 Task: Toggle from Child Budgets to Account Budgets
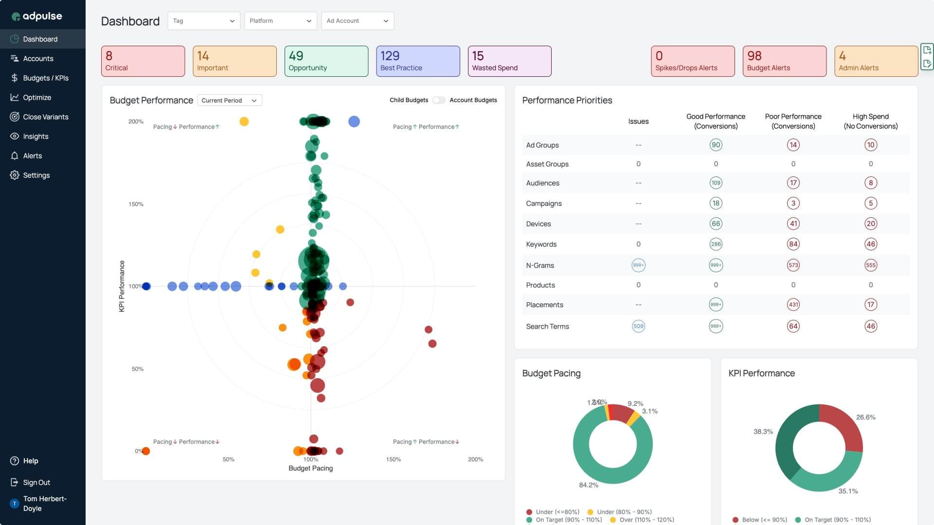tap(439, 100)
